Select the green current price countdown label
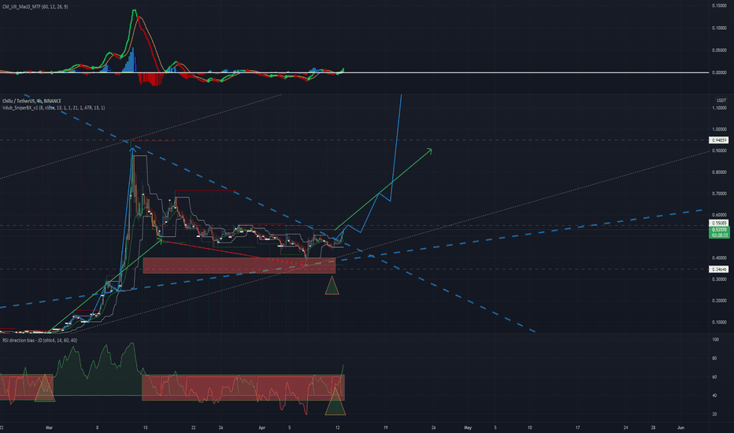The width and height of the screenshot is (734, 433). [719, 232]
